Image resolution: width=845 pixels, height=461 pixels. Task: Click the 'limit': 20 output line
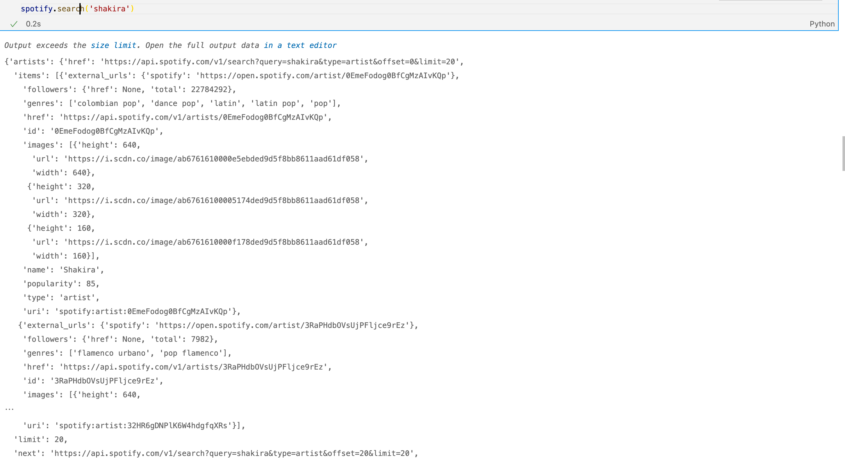coord(40,440)
